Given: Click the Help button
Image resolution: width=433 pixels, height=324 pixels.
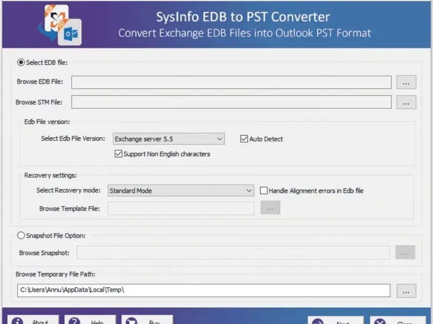Looking at the screenshot, I should click(90, 320).
